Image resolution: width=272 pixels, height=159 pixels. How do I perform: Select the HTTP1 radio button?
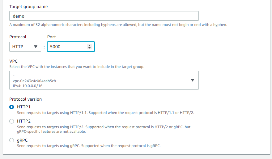point(12,107)
